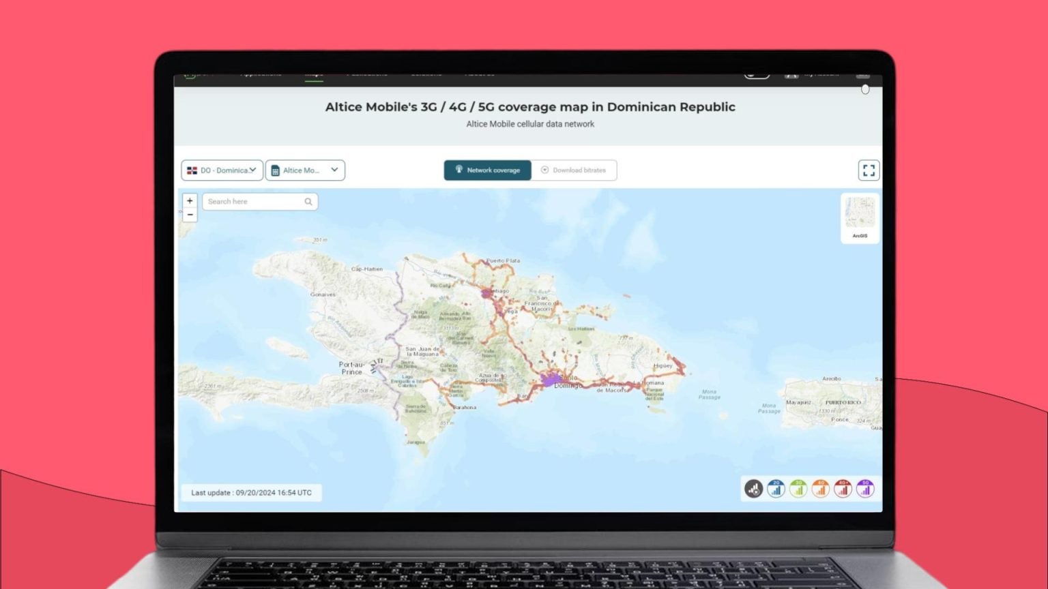The image size is (1048, 589).
Task: Select the red 4G+ coverage filter icon
Action: click(843, 489)
